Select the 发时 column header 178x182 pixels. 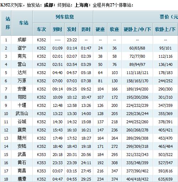tap(72, 29)
